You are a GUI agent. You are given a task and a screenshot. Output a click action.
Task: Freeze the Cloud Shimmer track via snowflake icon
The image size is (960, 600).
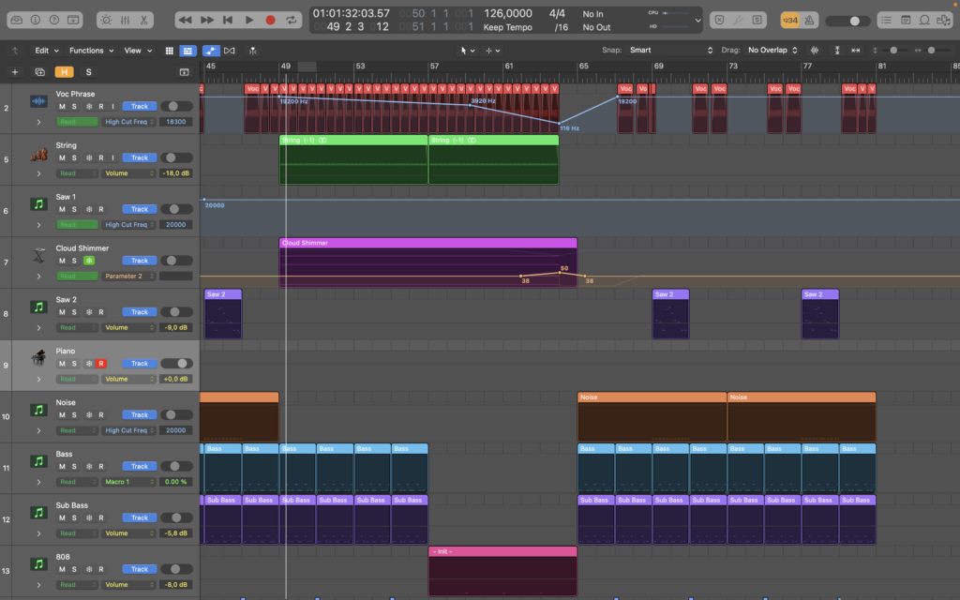(87, 261)
